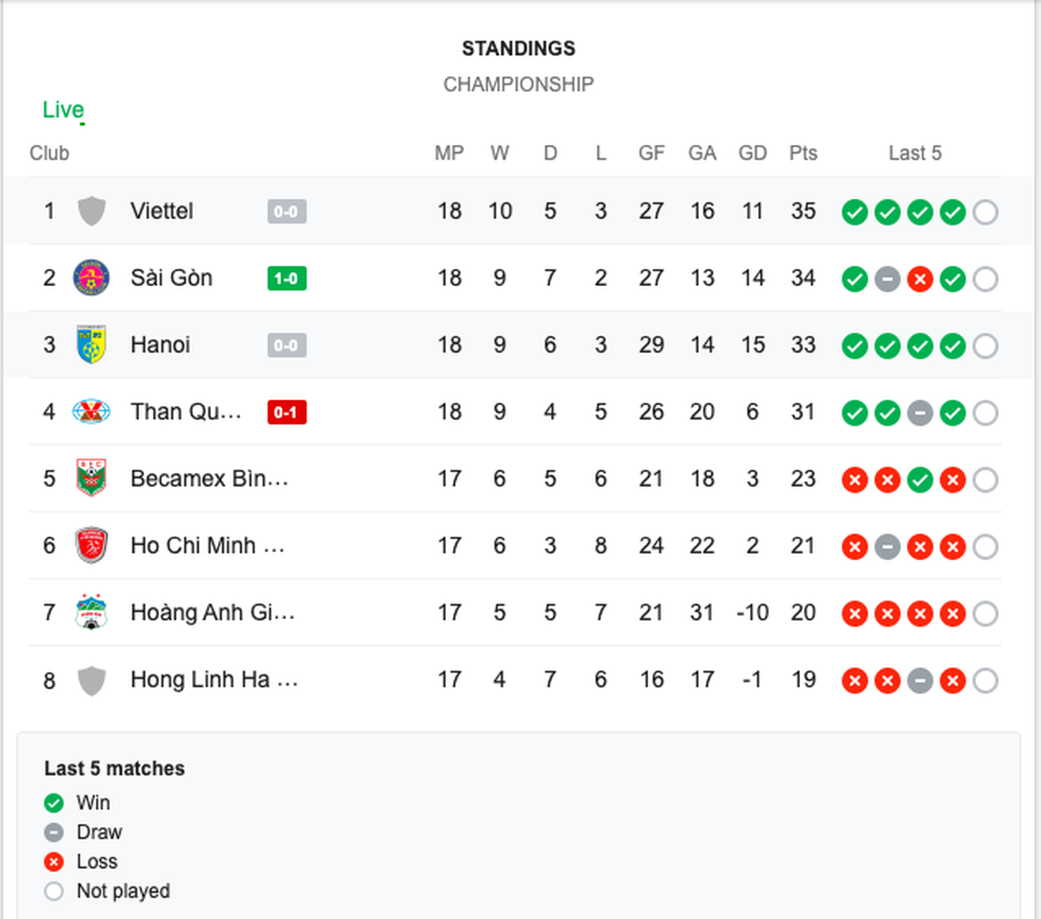Click the Becamex Bình Dương crest icon
This screenshot has width=1041, height=919.
pos(91,478)
